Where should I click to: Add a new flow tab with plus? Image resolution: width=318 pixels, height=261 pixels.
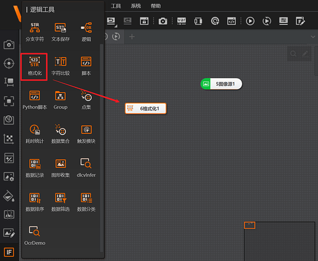132,37
